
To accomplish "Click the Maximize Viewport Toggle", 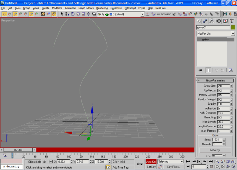I will tap(234, 167).
